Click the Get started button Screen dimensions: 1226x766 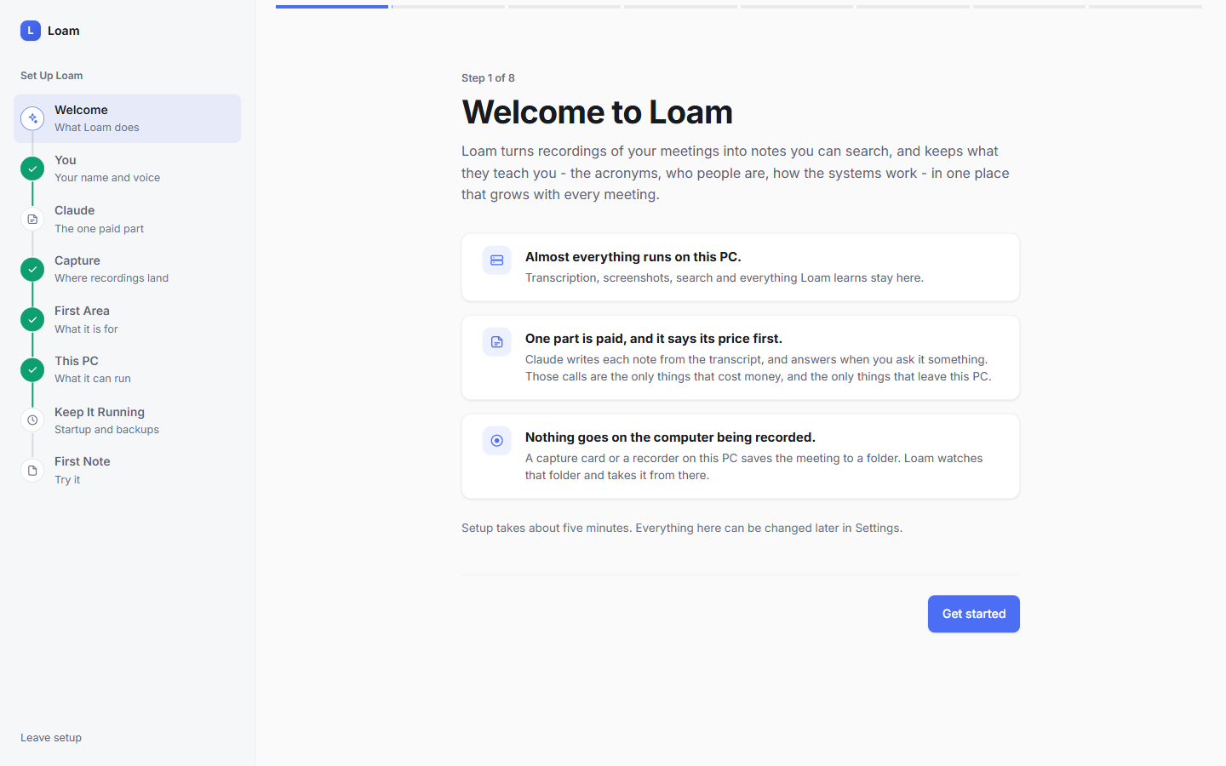coord(974,614)
